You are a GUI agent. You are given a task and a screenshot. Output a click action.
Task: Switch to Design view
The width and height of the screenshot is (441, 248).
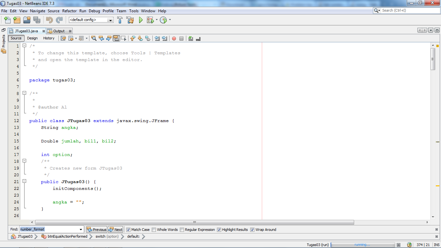pyautogui.click(x=32, y=38)
